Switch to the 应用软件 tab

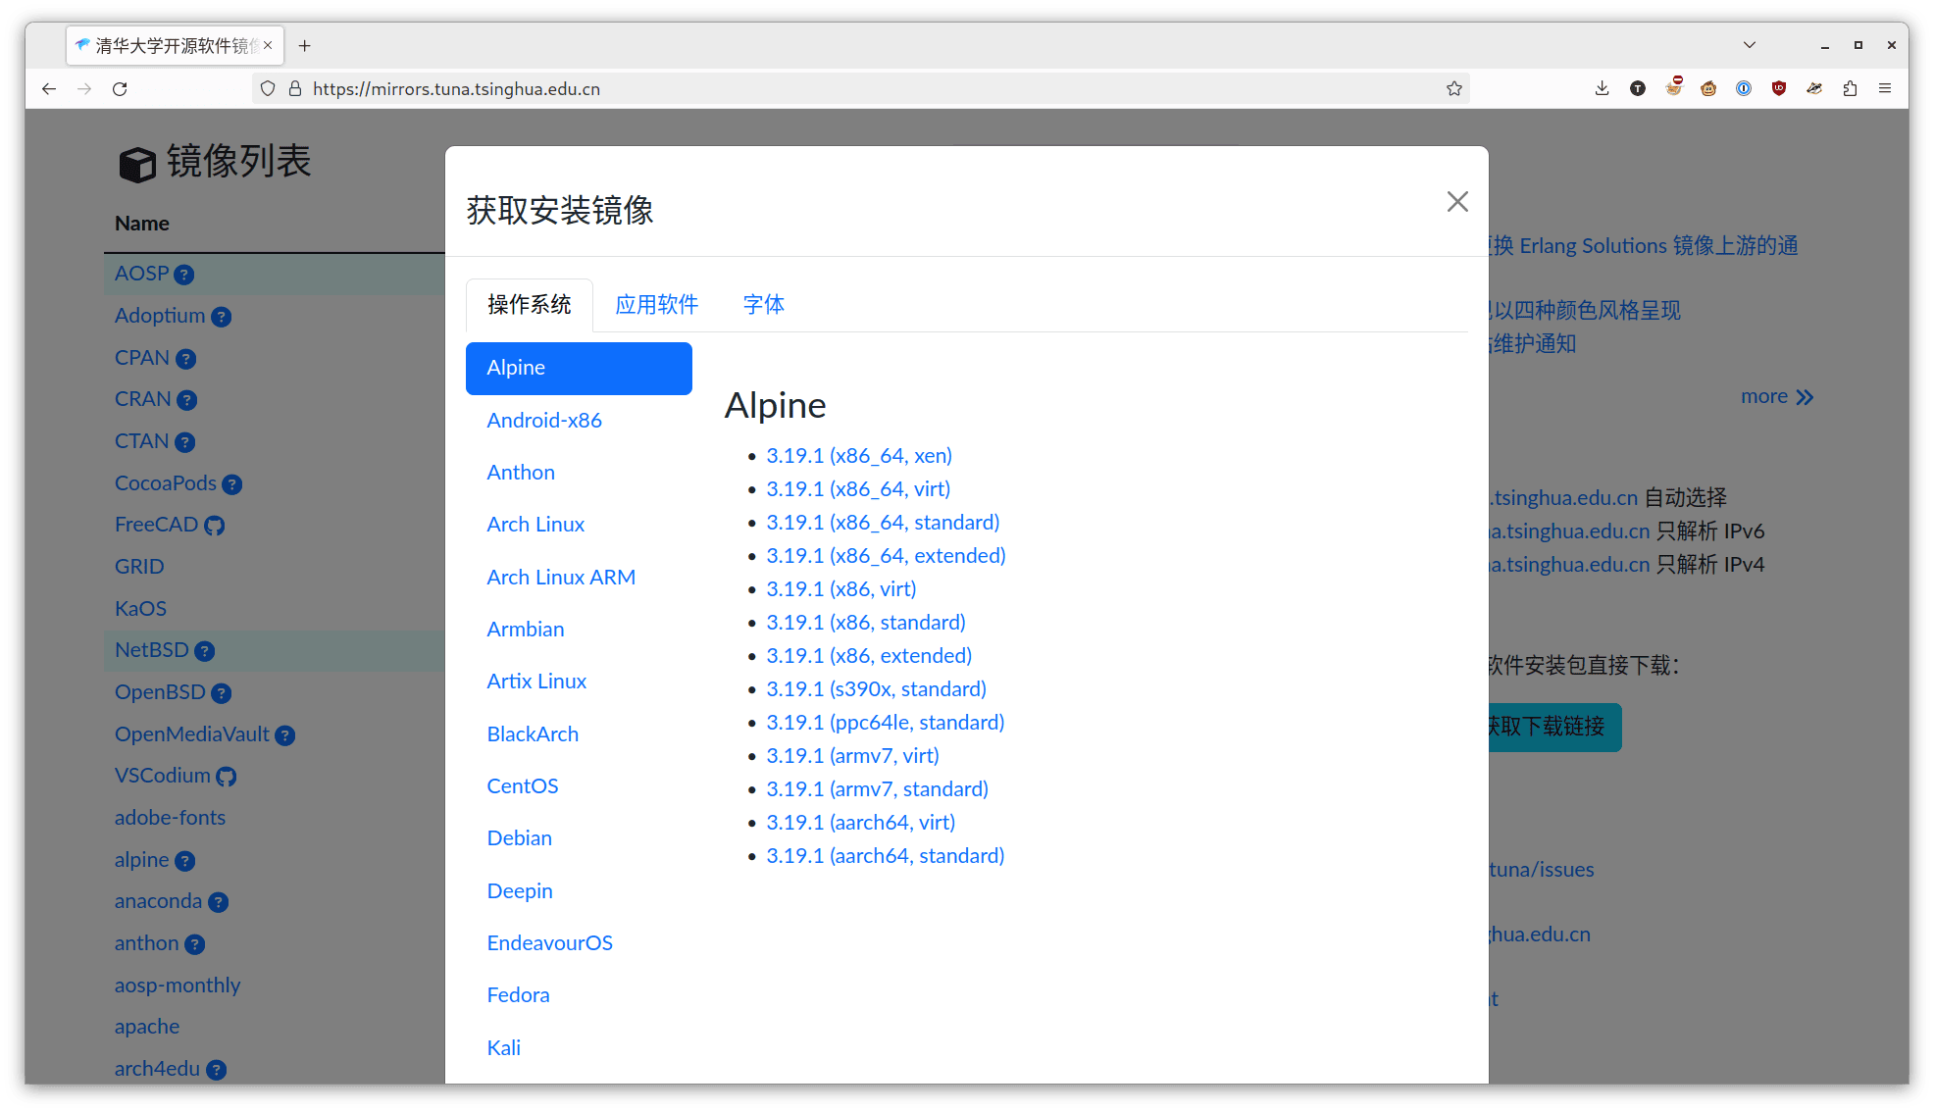pos(656,305)
